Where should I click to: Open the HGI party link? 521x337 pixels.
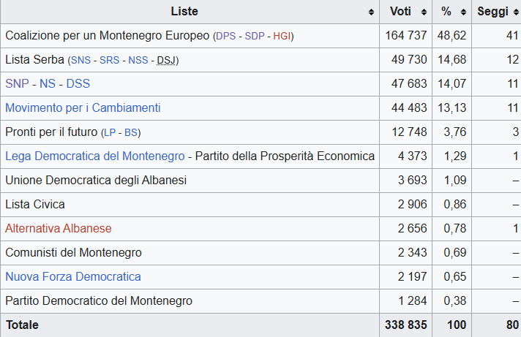point(282,36)
